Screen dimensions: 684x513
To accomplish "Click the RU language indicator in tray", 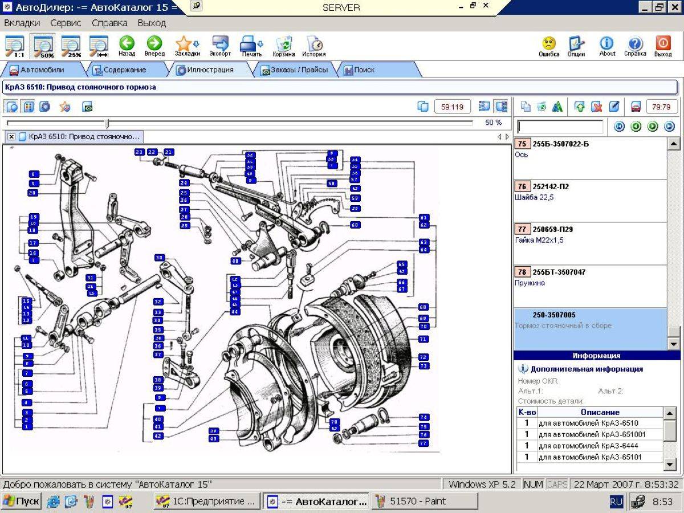I will pos(616,501).
